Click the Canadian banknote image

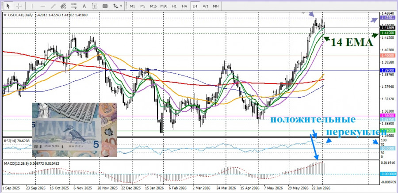pyautogui.click(x=74, y=130)
